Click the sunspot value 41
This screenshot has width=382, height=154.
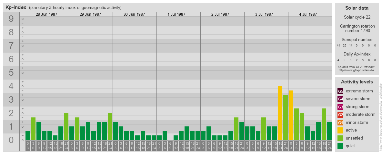click(338, 46)
